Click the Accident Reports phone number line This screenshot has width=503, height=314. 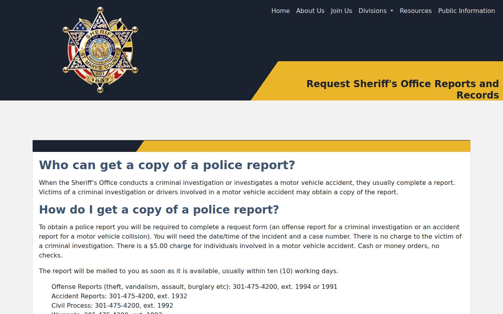[119, 296]
